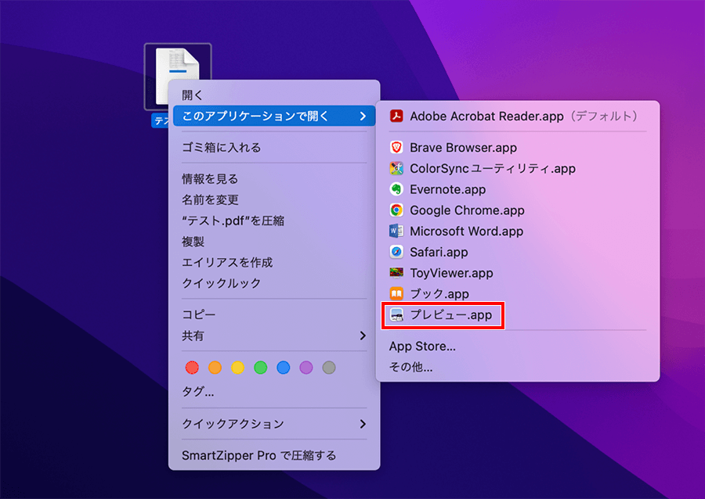The image size is (705, 499).
Task: Click the ColorSync ユーティリティ icon
Action: (x=396, y=168)
